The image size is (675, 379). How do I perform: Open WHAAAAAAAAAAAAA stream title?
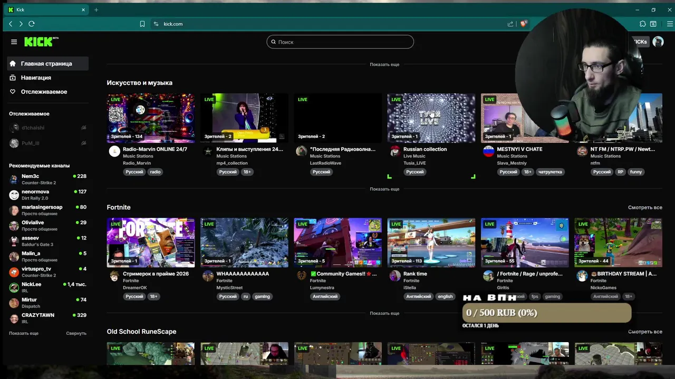pos(243,274)
